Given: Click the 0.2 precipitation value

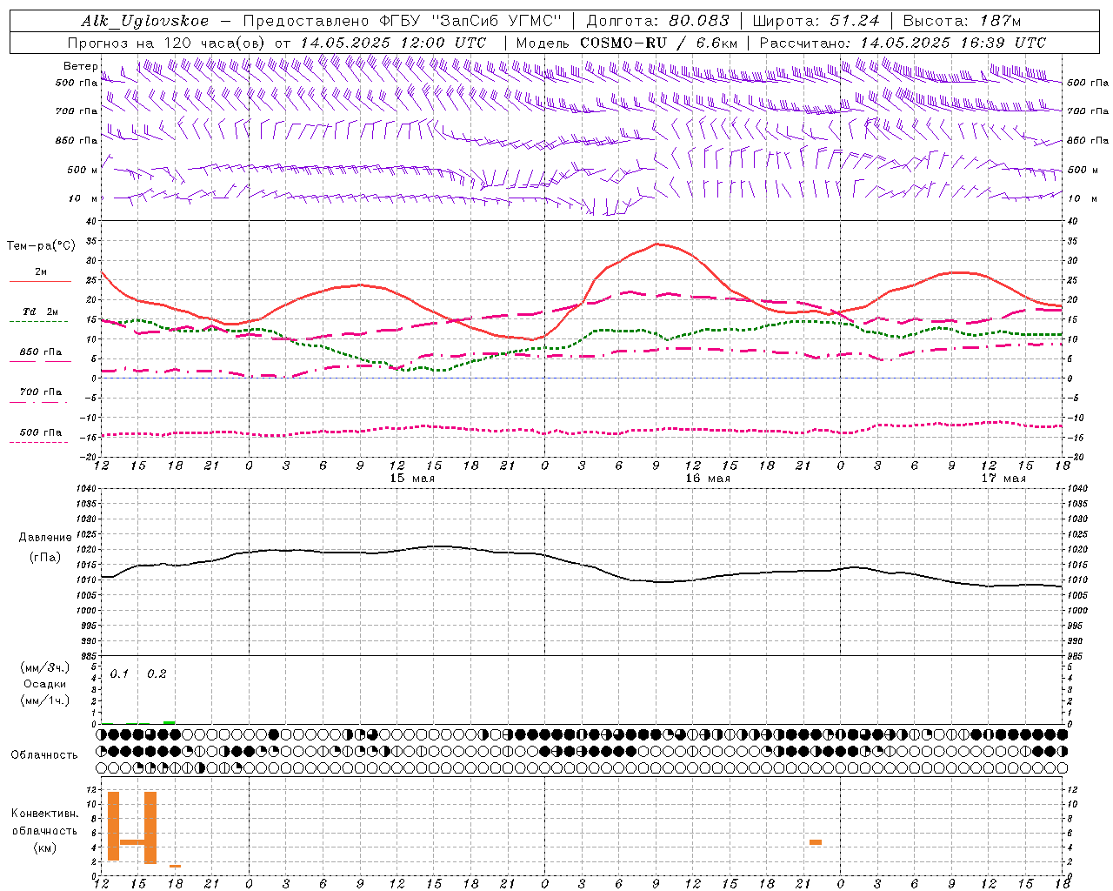Looking at the screenshot, I should (x=157, y=674).
